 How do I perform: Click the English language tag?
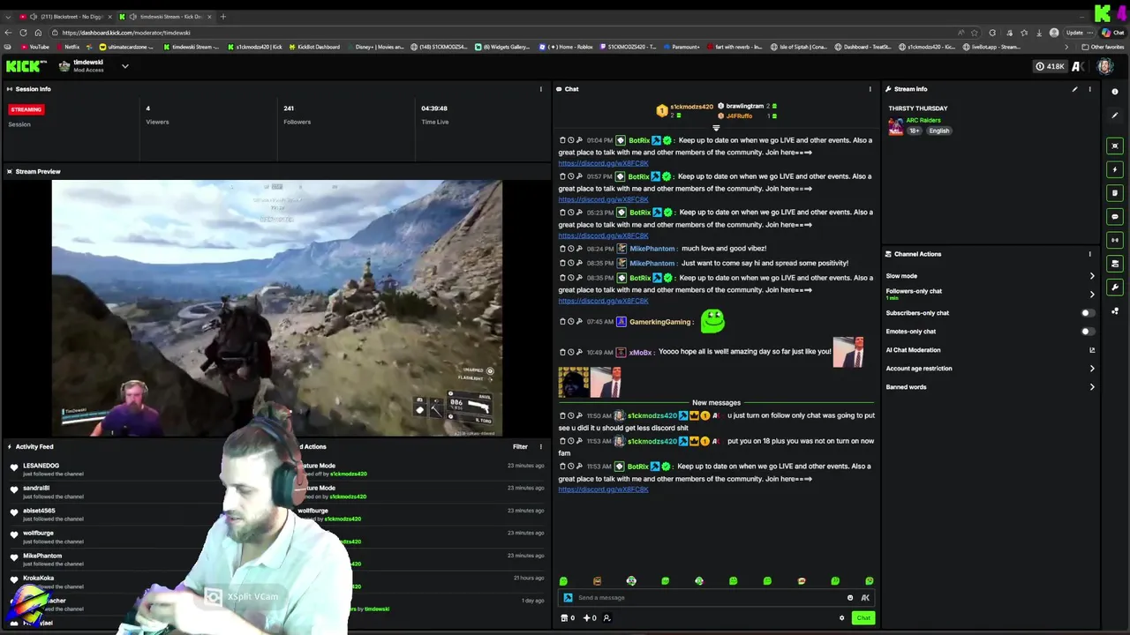[938, 131]
